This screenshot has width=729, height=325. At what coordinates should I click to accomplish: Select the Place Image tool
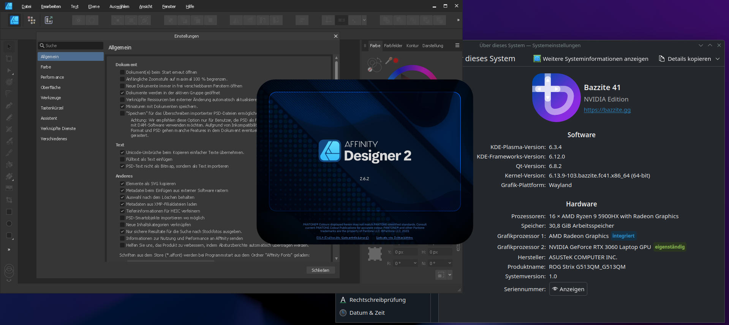click(x=9, y=188)
